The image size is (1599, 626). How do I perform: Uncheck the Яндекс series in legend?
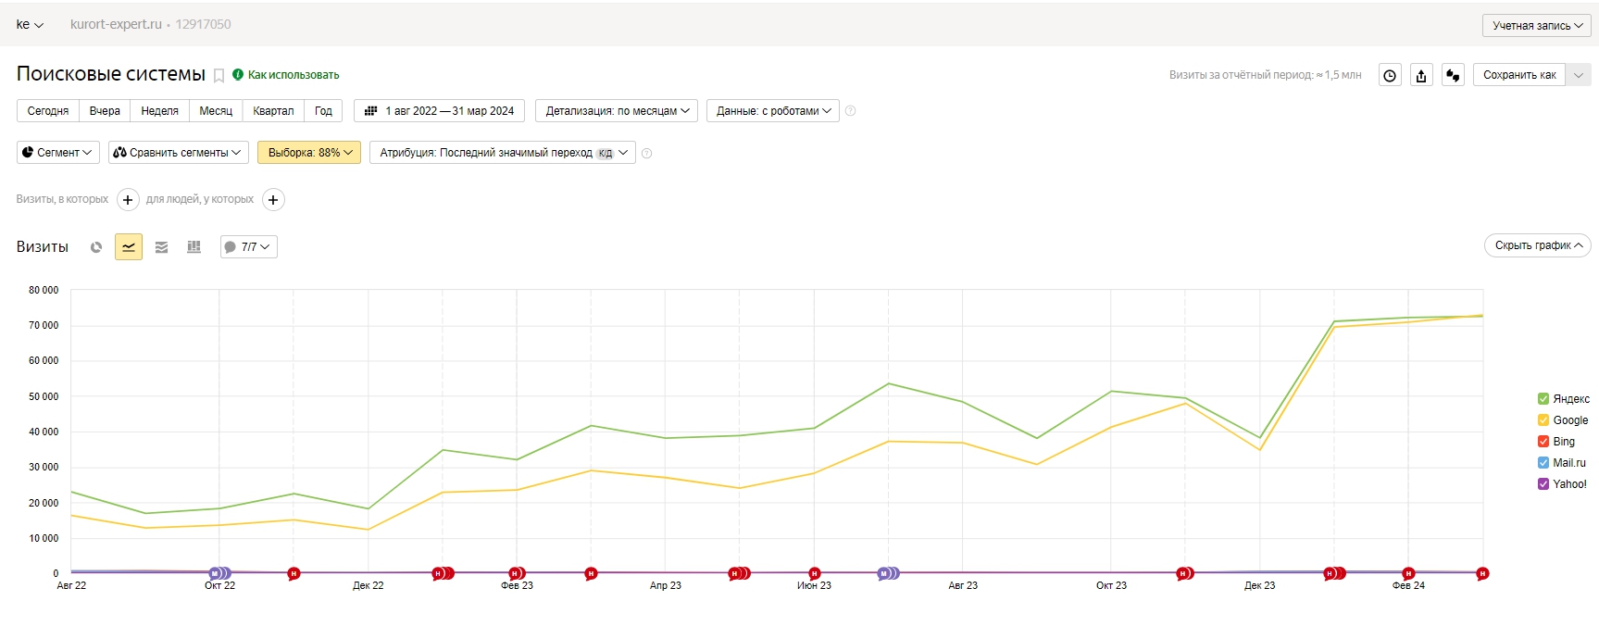pos(1543,399)
